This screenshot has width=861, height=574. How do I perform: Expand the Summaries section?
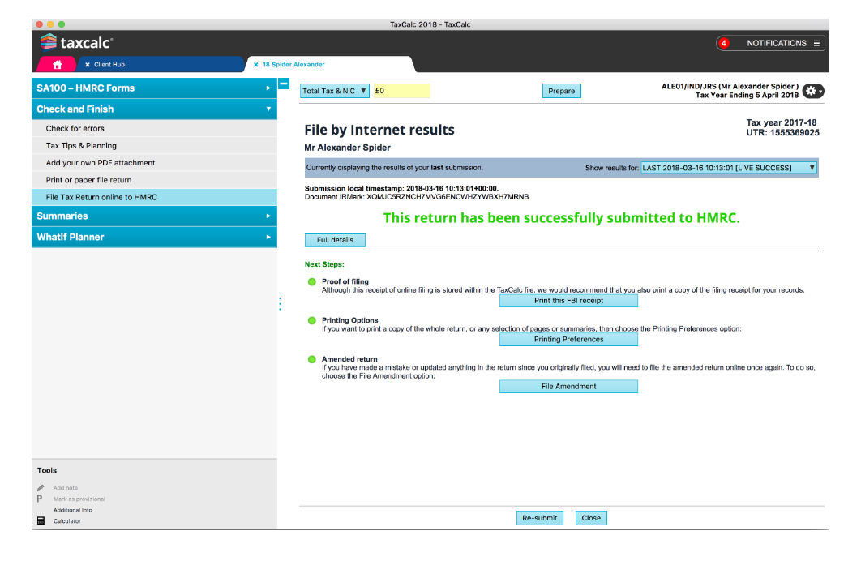[x=154, y=216]
